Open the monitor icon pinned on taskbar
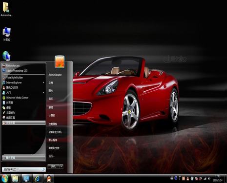This screenshot has height=183, width=227. click(x=26, y=179)
